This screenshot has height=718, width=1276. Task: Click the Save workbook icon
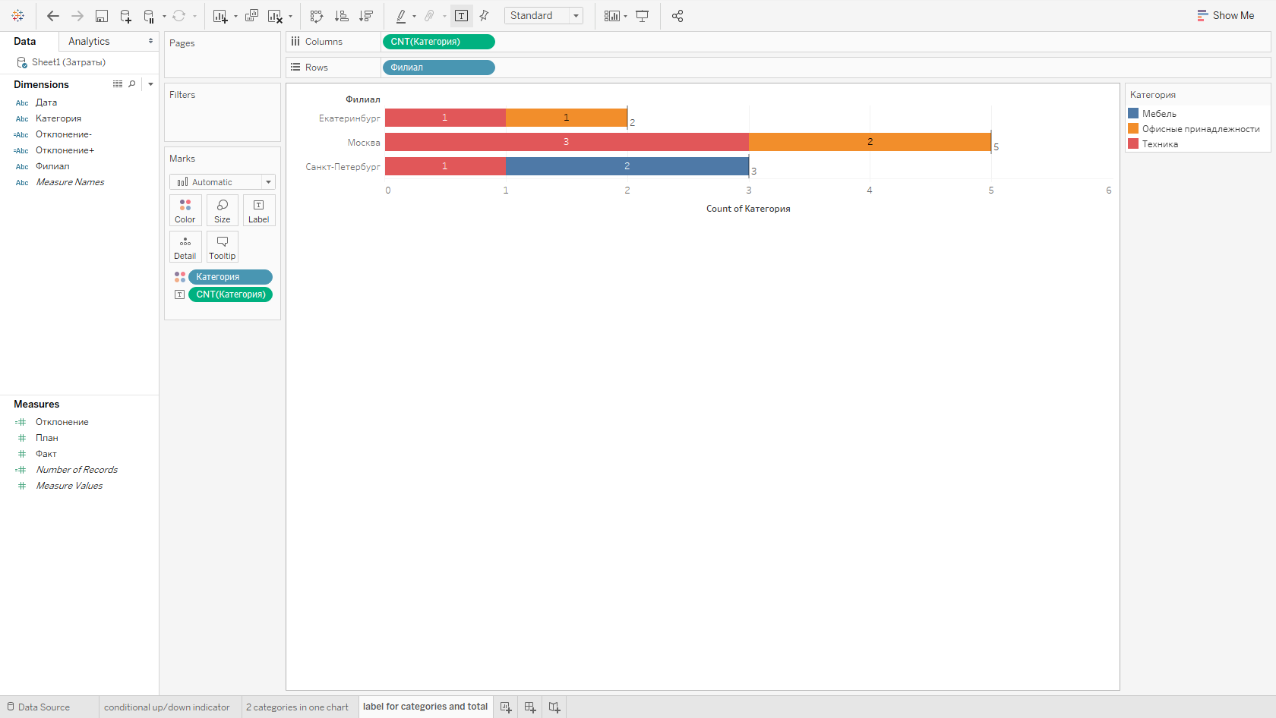pos(101,16)
